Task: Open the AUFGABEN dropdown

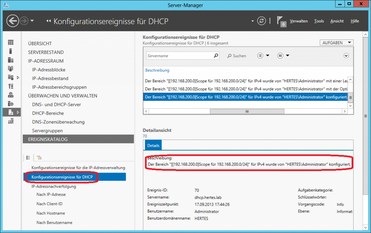Action: (337, 43)
